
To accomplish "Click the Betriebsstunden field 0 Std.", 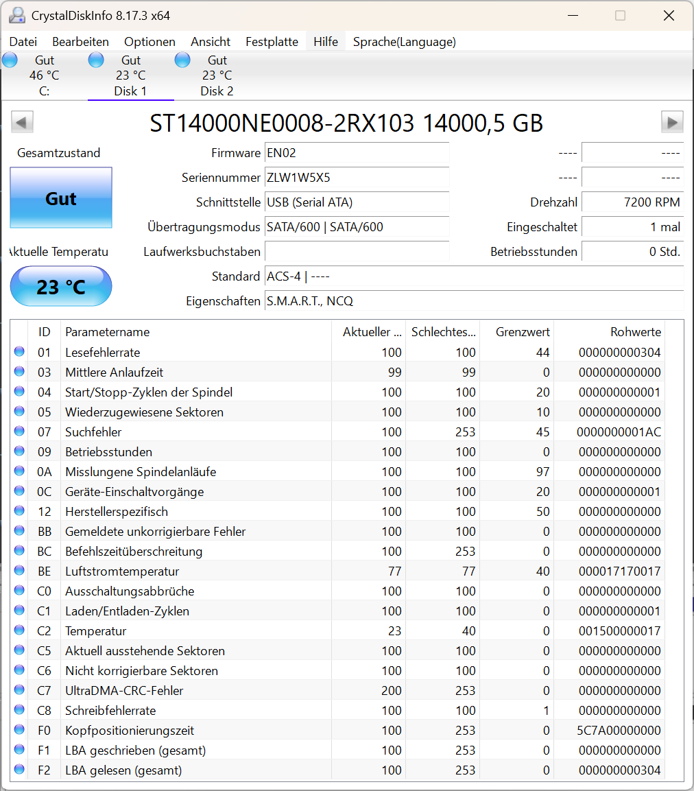I will point(633,252).
